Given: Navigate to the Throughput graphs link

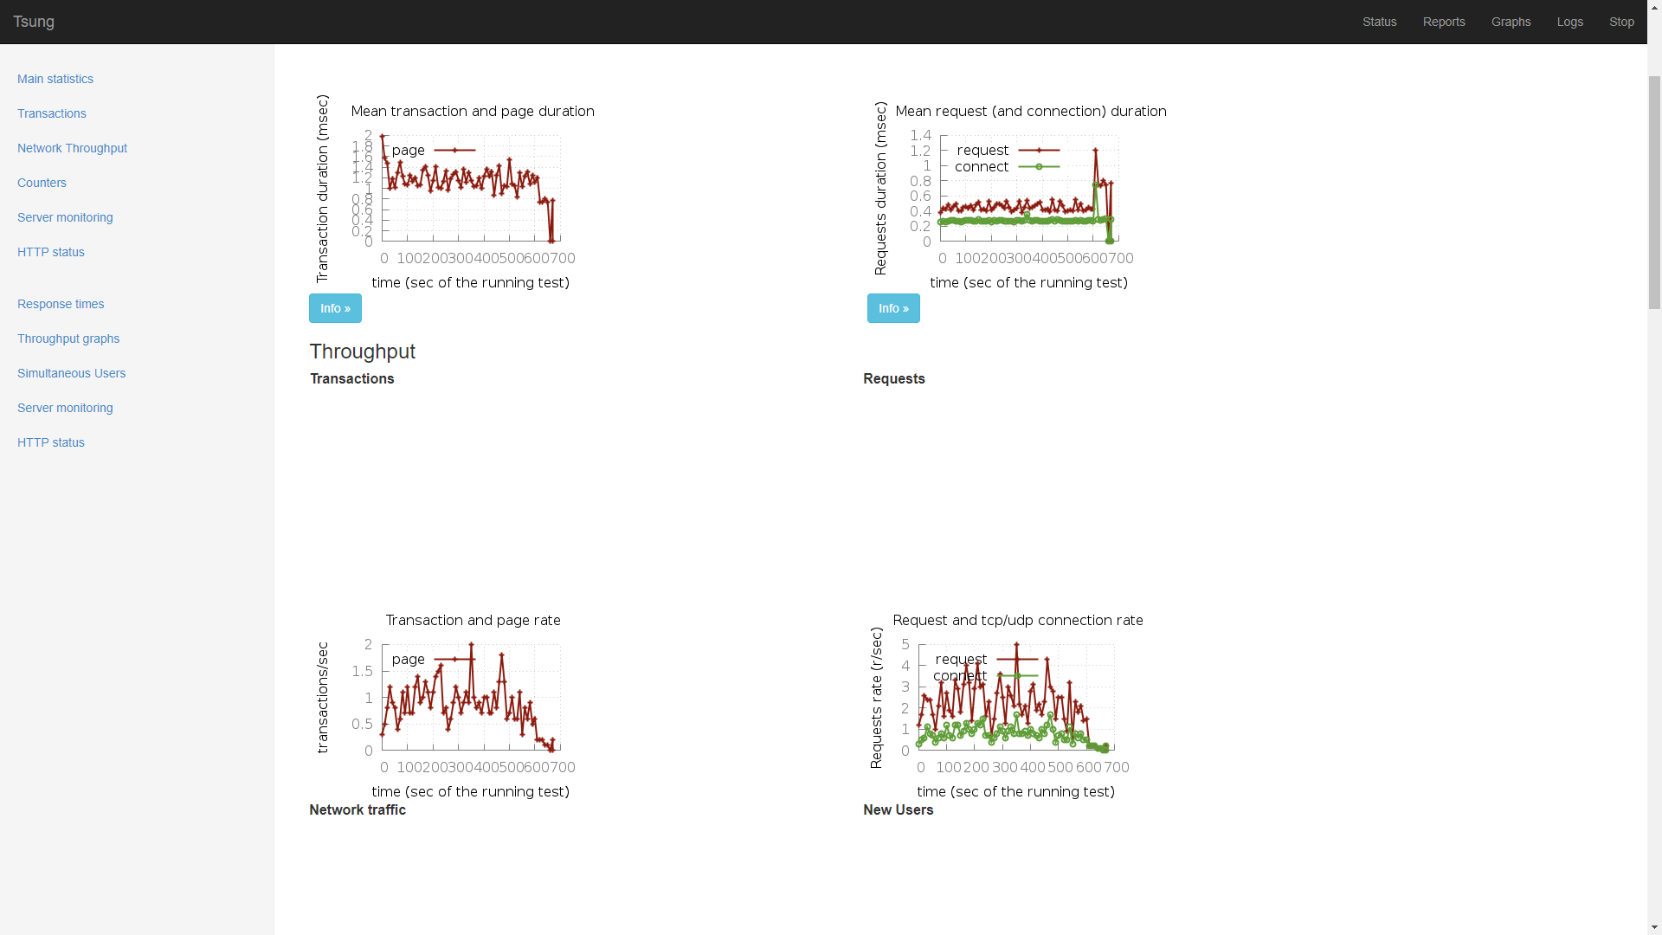Looking at the screenshot, I should (x=68, y=339).
